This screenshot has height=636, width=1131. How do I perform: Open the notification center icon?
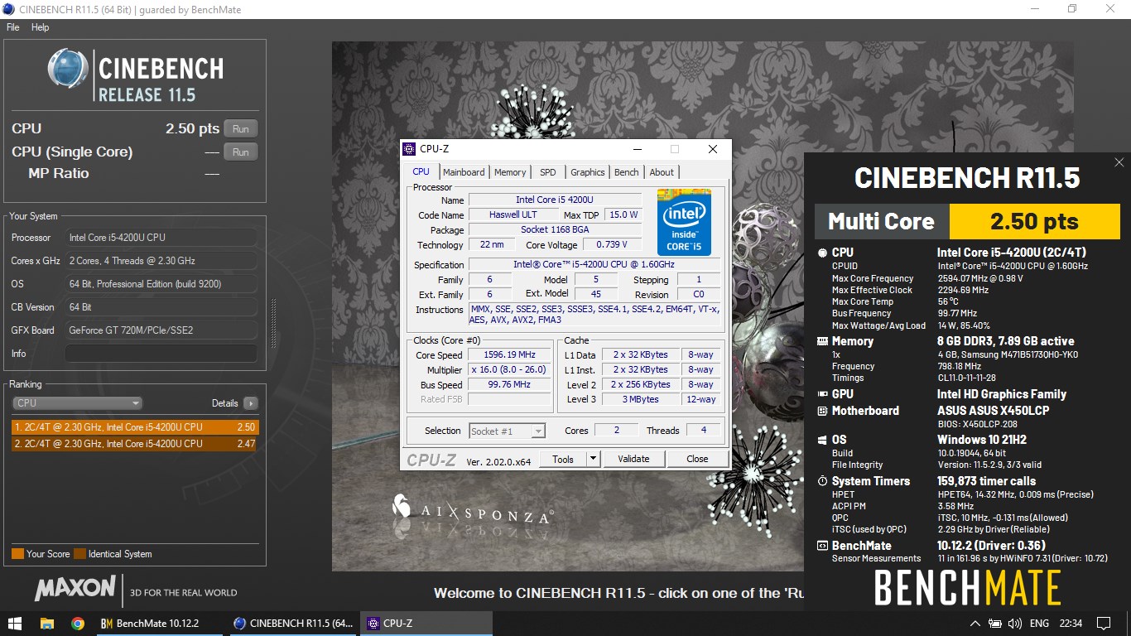coord(1103,623)
